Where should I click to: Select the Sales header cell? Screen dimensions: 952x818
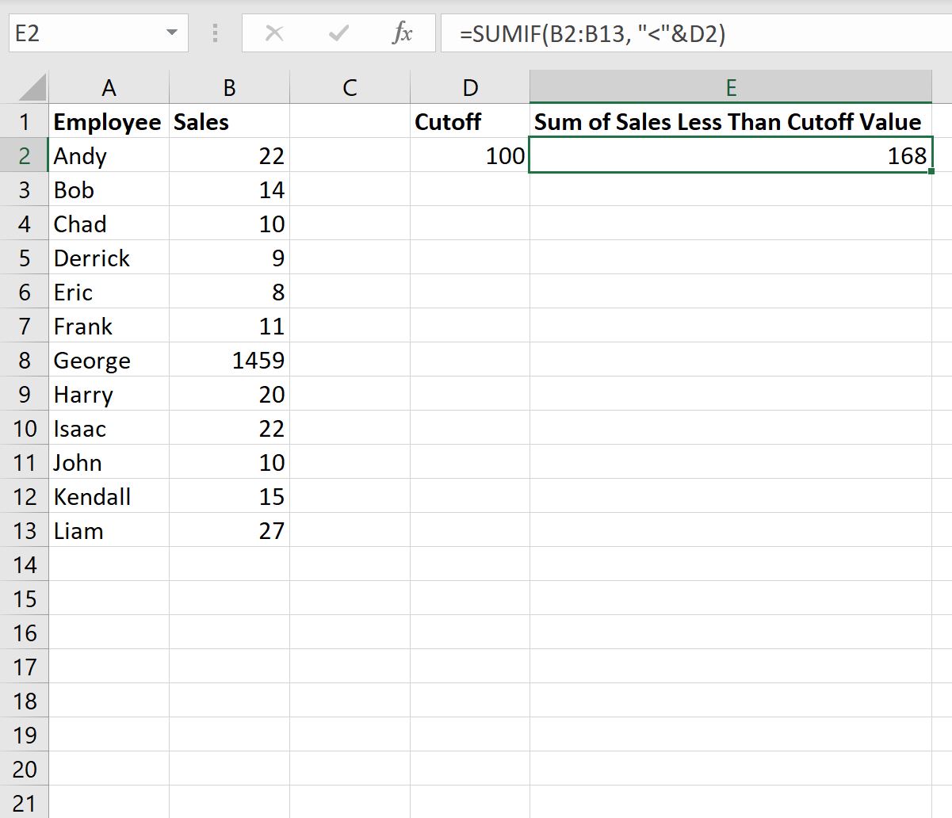pos(228,121)
